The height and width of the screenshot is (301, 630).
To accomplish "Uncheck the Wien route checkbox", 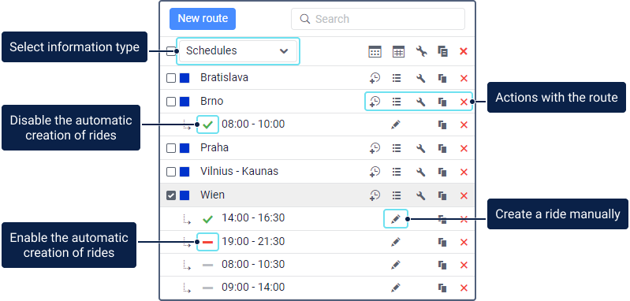I will (x=171, y=195).
